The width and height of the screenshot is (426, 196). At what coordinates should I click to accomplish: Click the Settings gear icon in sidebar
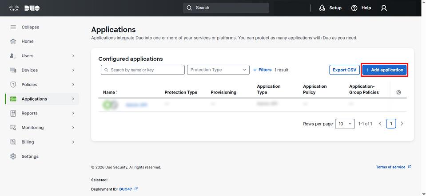click(13, 157)
